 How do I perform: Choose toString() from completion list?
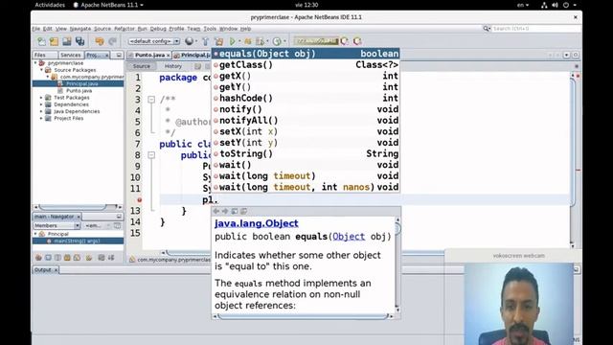coord(306,153)
